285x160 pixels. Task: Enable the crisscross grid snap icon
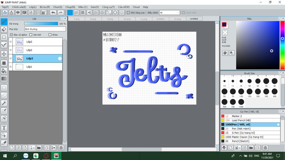[x=83, y=12]
